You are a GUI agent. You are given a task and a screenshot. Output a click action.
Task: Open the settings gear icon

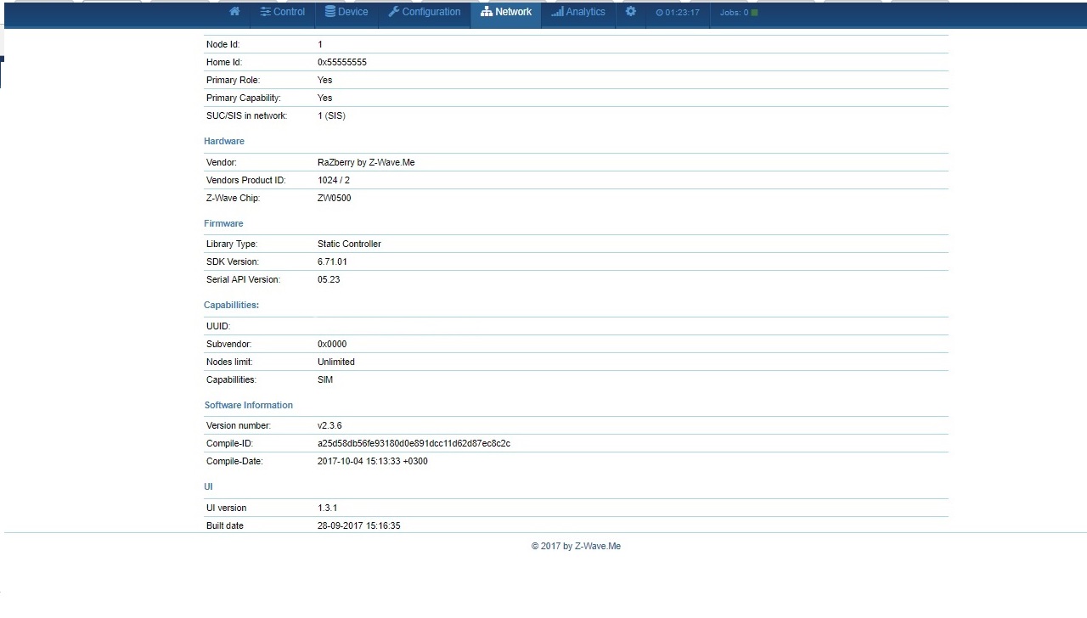[x=630, y=12]
